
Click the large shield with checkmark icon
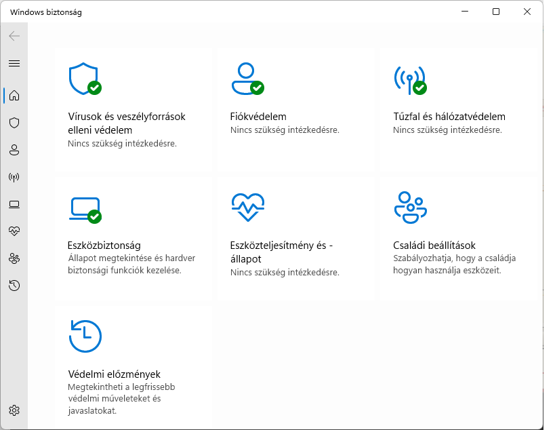85,79
